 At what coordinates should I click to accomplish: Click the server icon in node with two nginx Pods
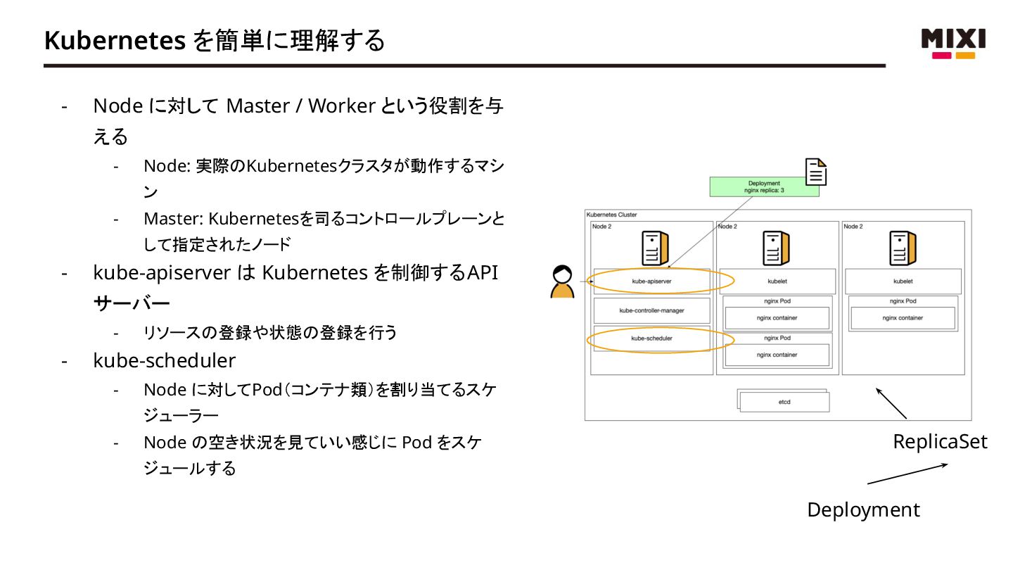click(776, 248)
